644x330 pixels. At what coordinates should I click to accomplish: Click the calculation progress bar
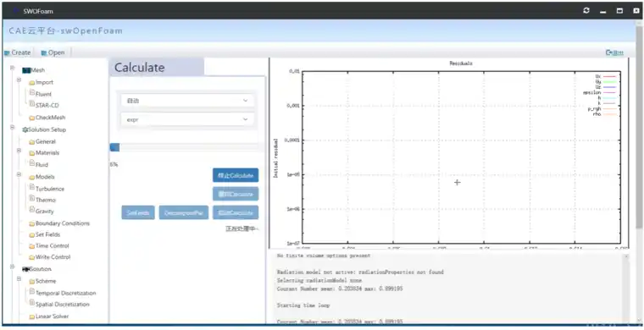pyautogui.click(x=187, y=147)
